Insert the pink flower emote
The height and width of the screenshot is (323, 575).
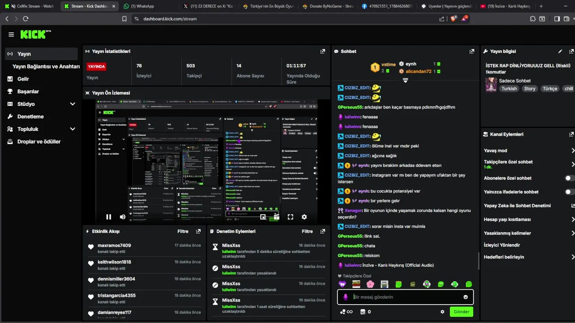[370, 284]
